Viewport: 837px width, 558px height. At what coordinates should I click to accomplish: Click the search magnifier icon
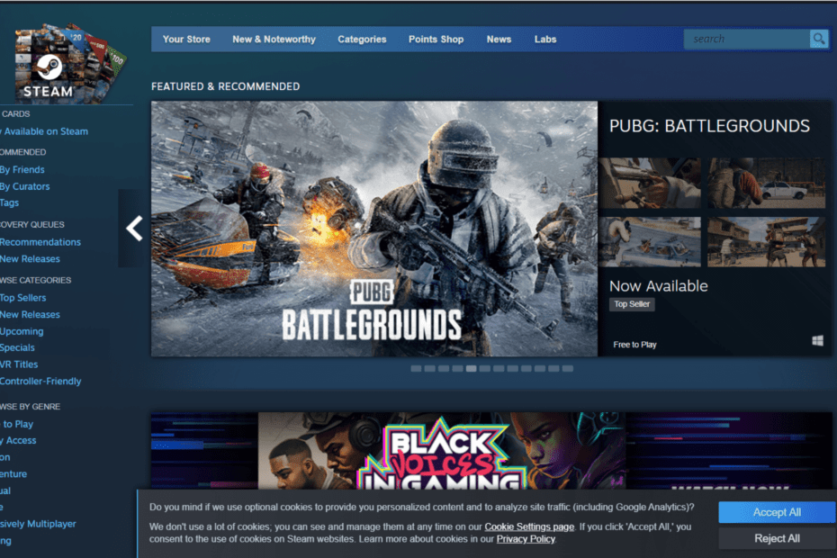point(818,39)
